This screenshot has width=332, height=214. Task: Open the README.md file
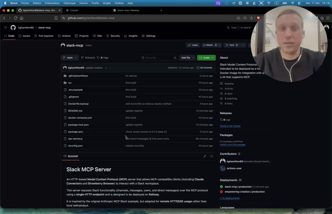(75, 111)
